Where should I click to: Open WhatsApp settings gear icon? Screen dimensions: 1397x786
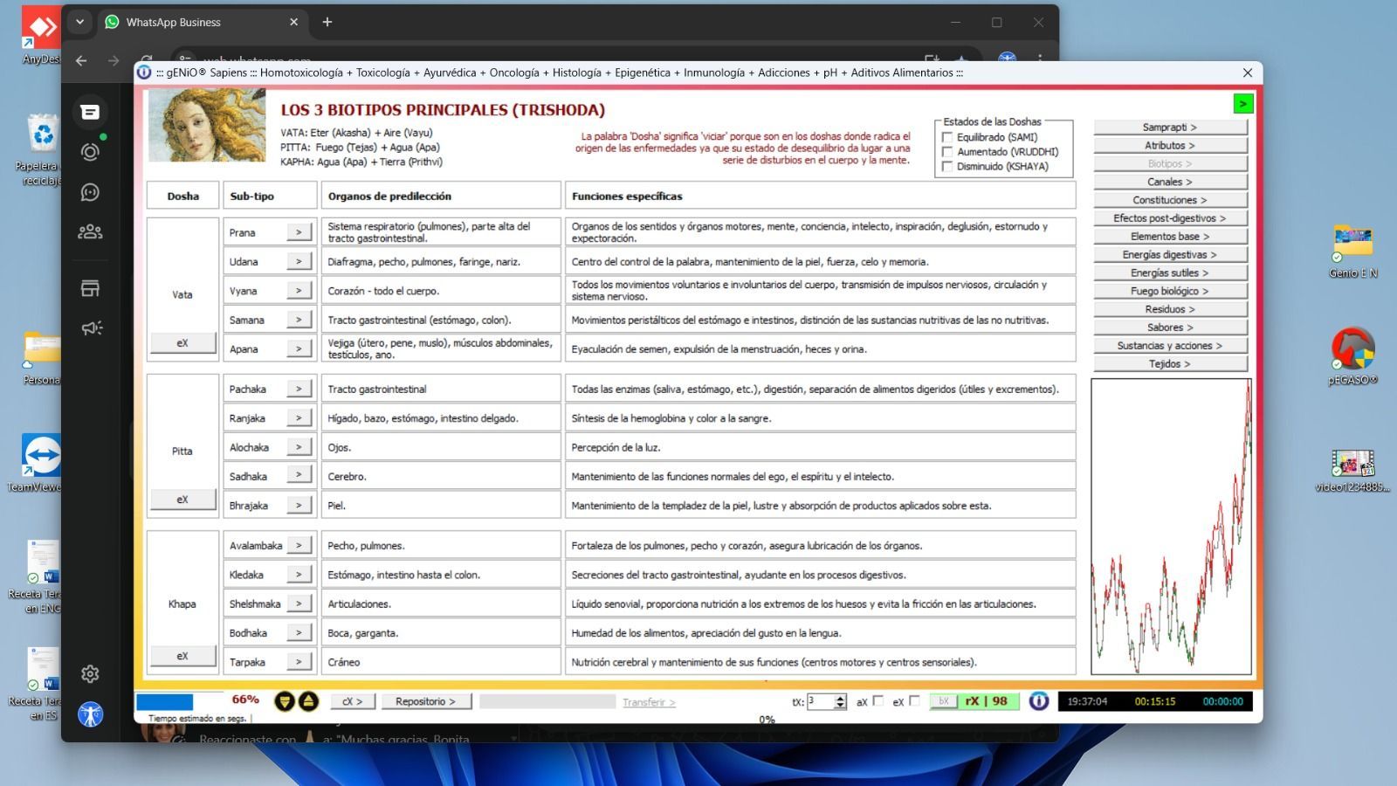point(90,673)
